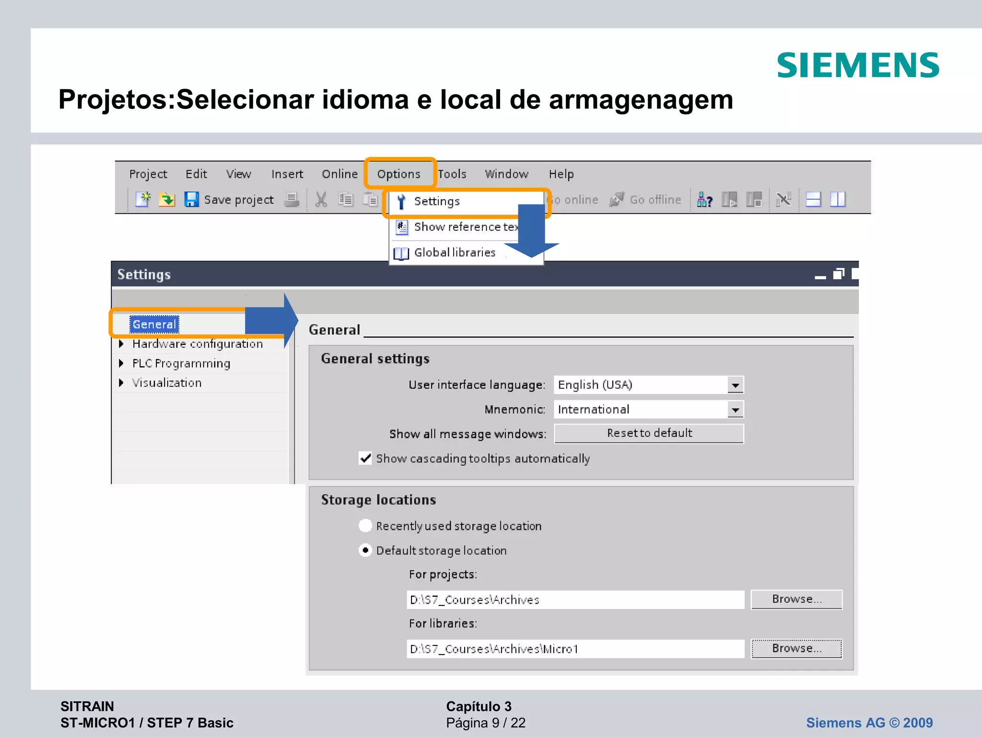Open the Help menu
The image size is (982, 737).
(x=561, y=174)
